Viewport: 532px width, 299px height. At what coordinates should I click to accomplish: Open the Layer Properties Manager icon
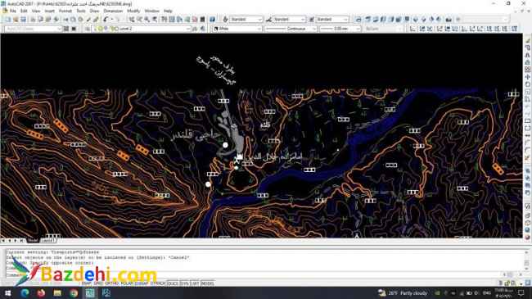coord(88,29)
